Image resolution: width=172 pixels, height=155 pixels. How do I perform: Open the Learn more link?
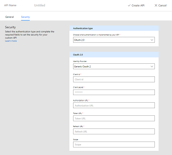(x=11, y=41)
